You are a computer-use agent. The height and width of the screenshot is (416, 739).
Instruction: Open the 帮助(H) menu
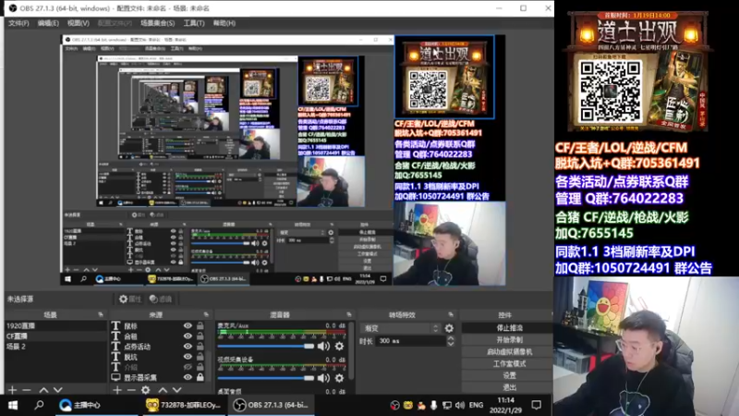(x=224, y=23)
